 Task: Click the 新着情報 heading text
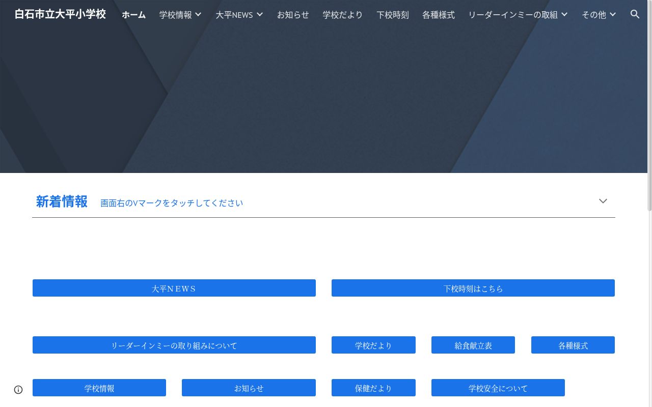click(x=62, y=201)
